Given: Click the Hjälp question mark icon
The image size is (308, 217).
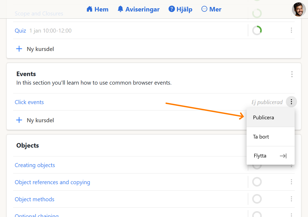Looking at the screenshot, I should [171, 9].
